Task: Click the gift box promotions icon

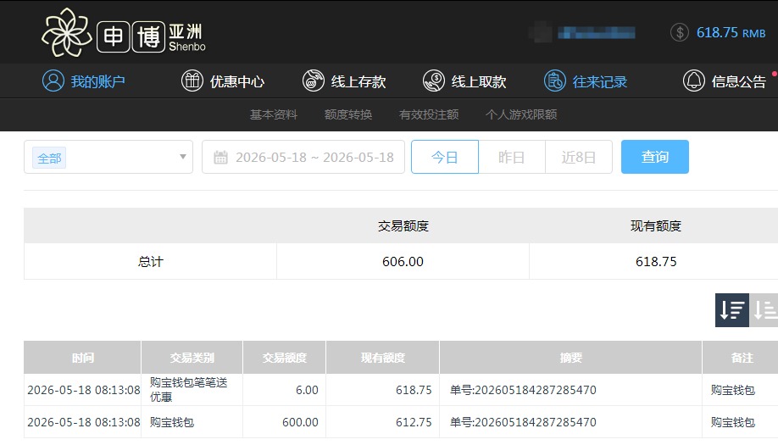Action: (192, 81)
